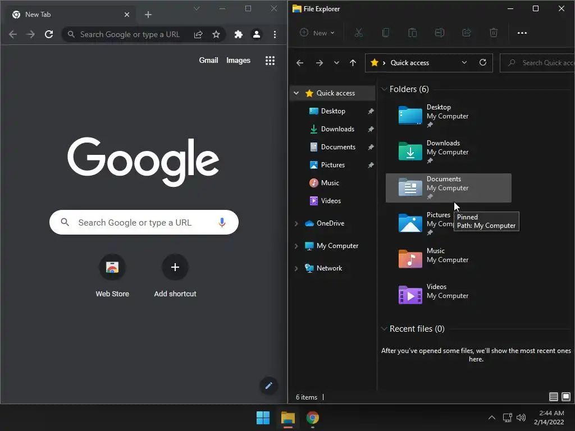The image size is (575, 431).
Task: Open Chrome profile avatar icon
Action: (256, 34)
